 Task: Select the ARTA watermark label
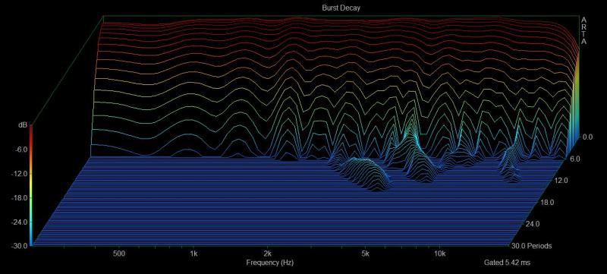coord(583,30)
